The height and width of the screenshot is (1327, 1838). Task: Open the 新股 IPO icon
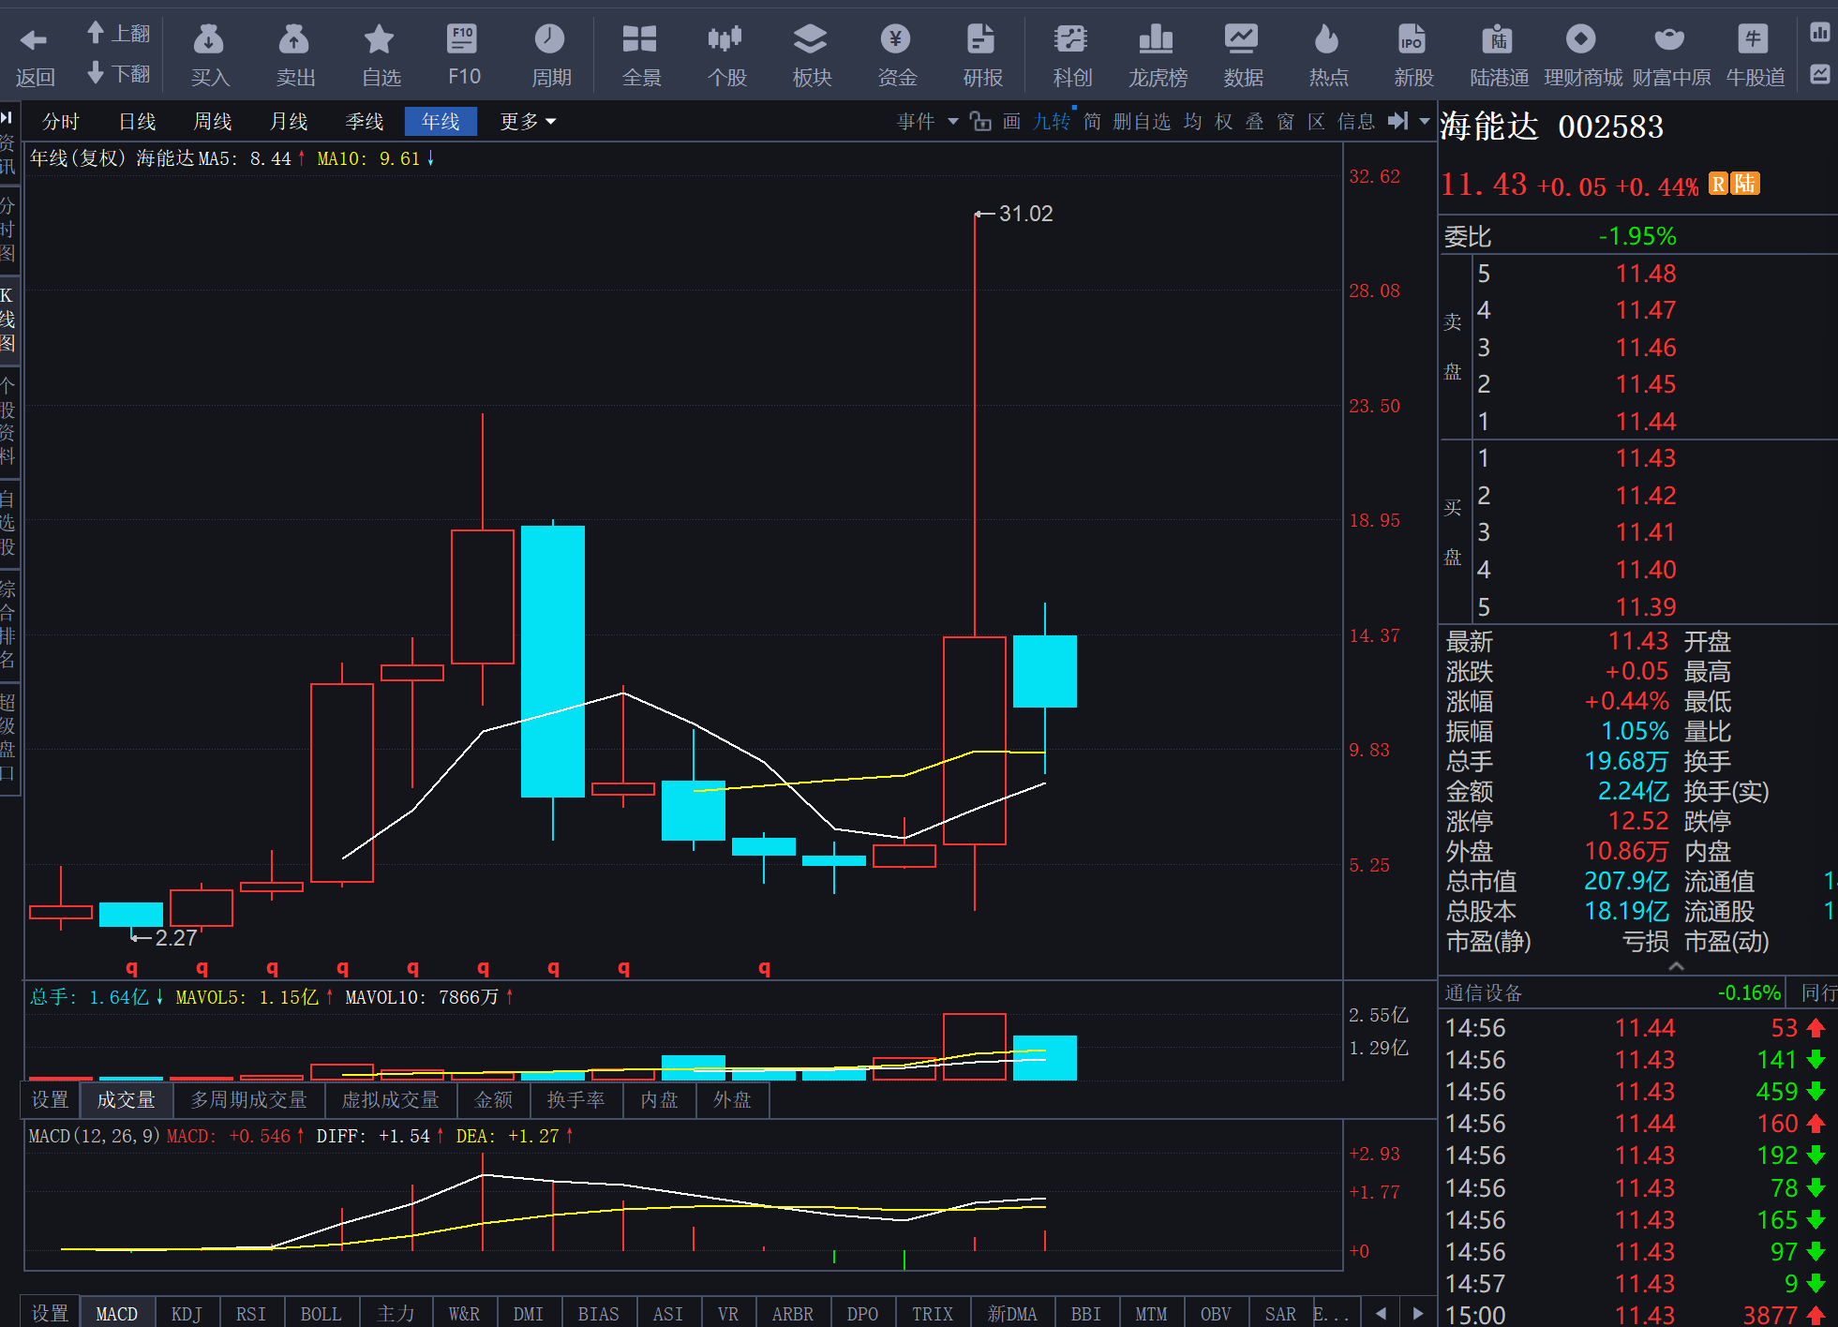1412,39
